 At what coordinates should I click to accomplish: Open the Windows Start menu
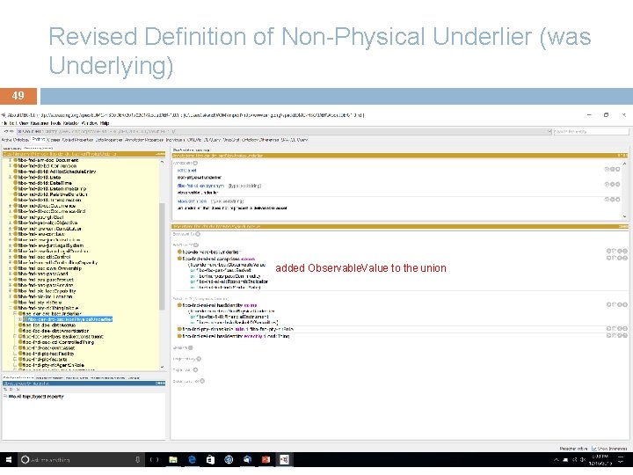[9, 460]
